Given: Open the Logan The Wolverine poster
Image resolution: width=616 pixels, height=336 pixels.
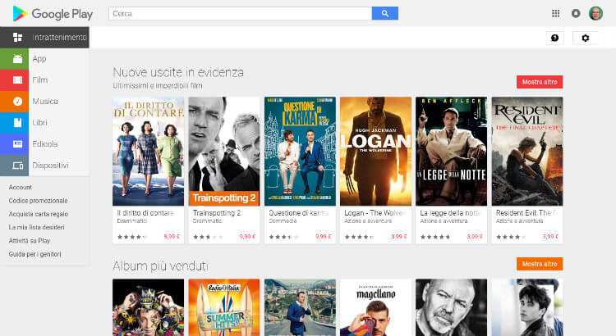Looking at the screenshot, I should click(x=375, y=152).
